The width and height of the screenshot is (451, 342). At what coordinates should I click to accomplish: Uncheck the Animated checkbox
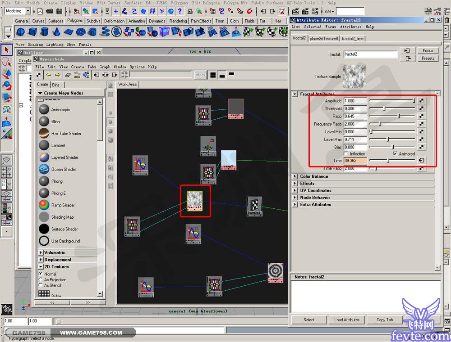(395, 154)
